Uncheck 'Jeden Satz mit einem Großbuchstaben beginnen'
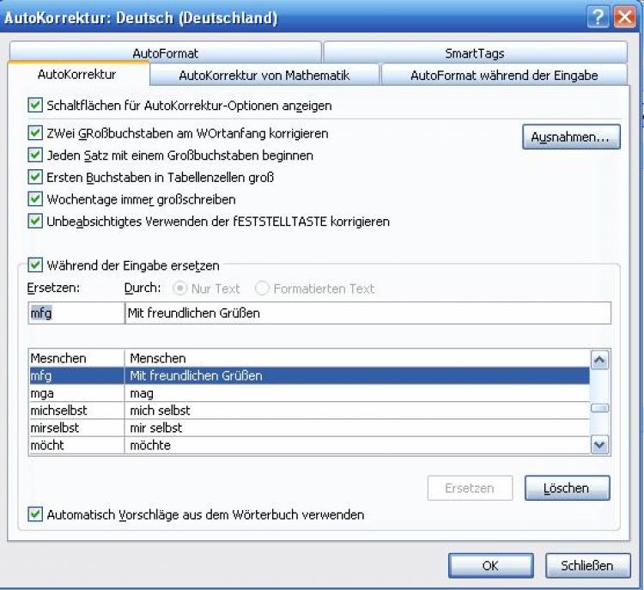644x590 pixels. point(35,155)
